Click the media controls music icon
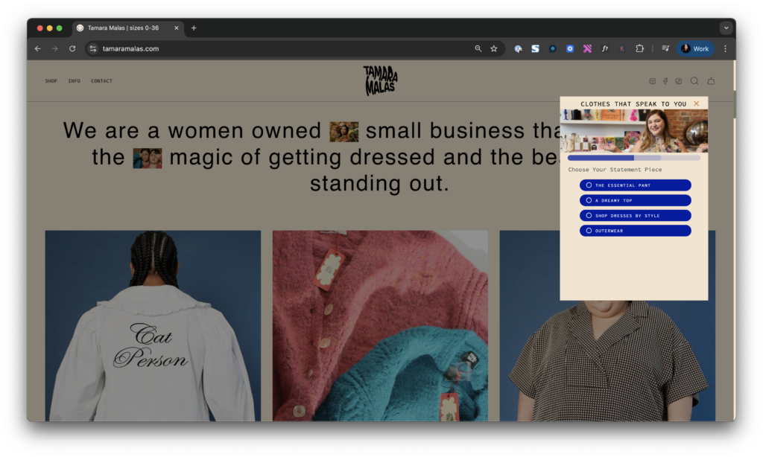763x457 pixels. click(665, 48)
